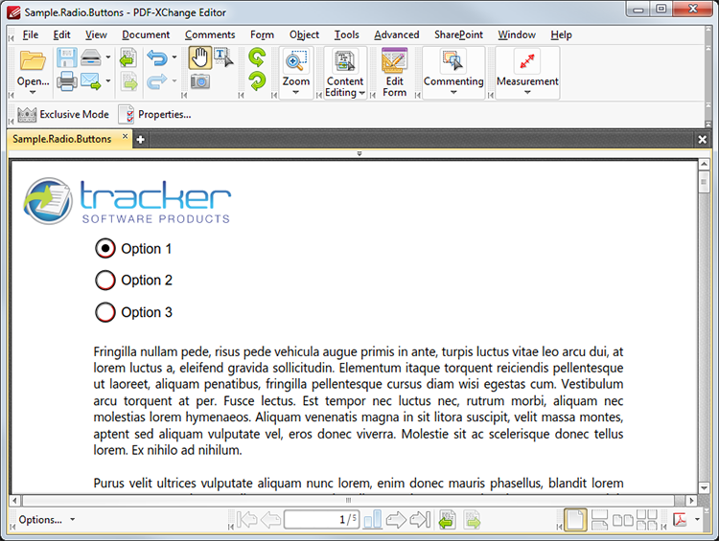Open the SharePoint menu
719x541 pixels.
458,34
